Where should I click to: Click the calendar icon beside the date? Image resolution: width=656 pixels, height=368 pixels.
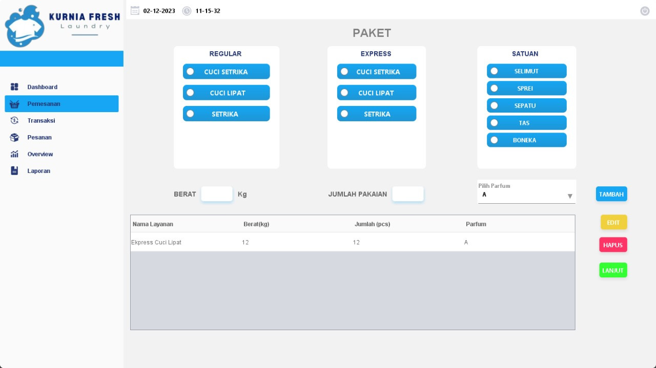135,11
